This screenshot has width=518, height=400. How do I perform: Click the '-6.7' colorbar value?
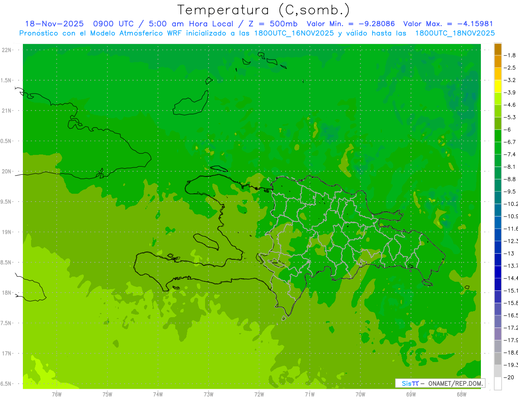click(510, 142)
